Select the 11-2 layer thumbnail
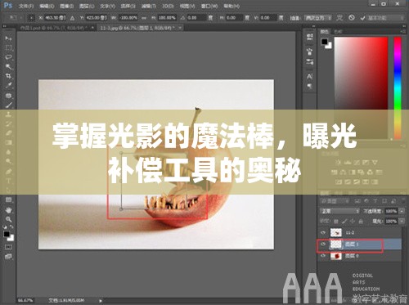Image resolution: width=409 pixels, height=305 pixels. [335, 232]
